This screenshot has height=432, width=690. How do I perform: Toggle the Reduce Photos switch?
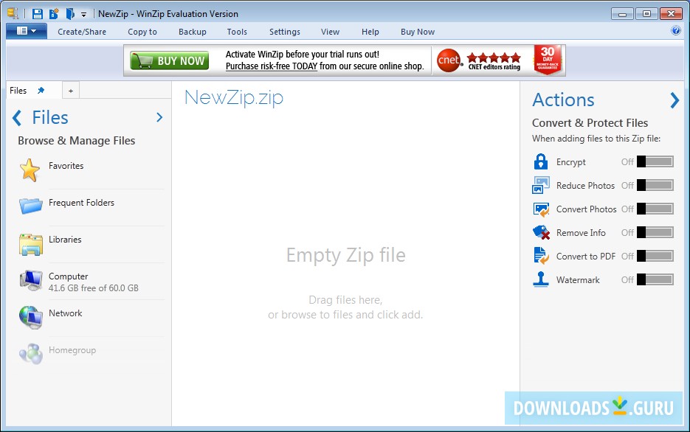[x=655, y=185]
